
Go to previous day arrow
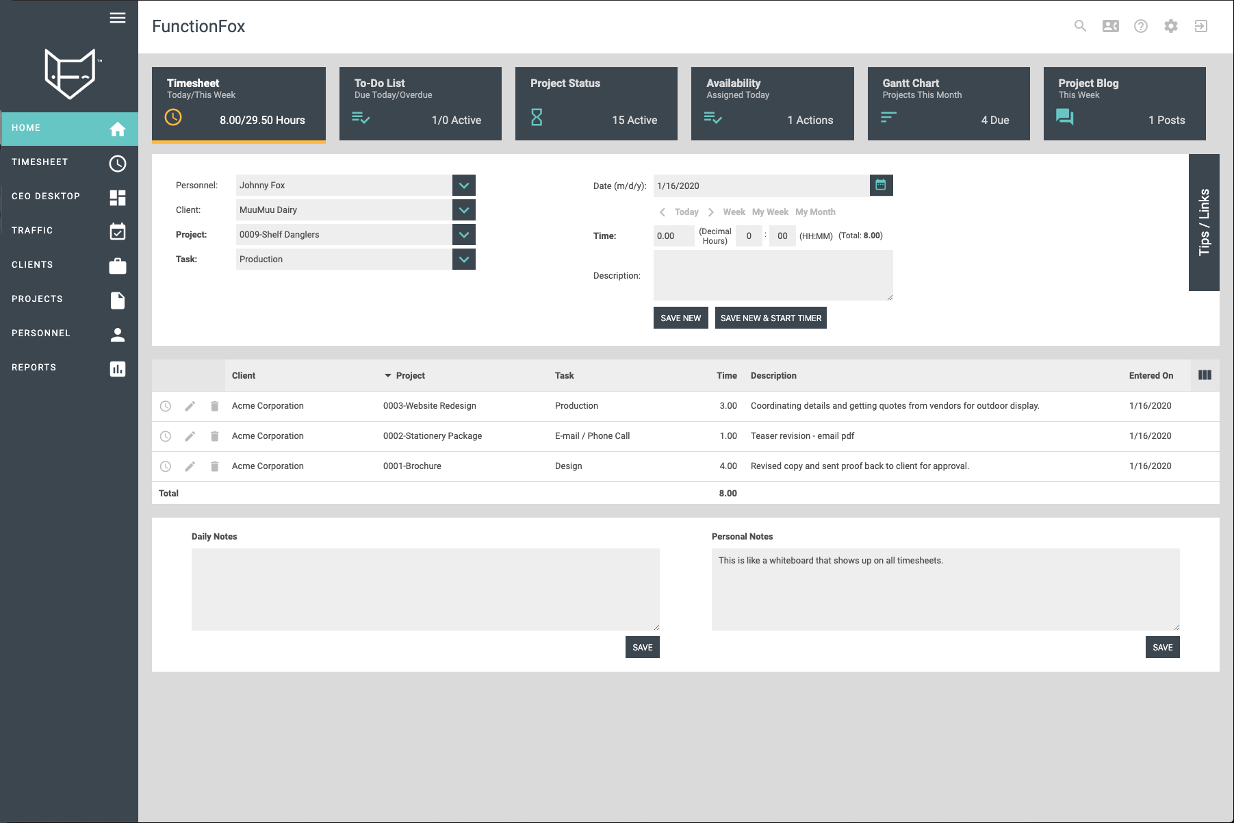click(x=663, y=212)
